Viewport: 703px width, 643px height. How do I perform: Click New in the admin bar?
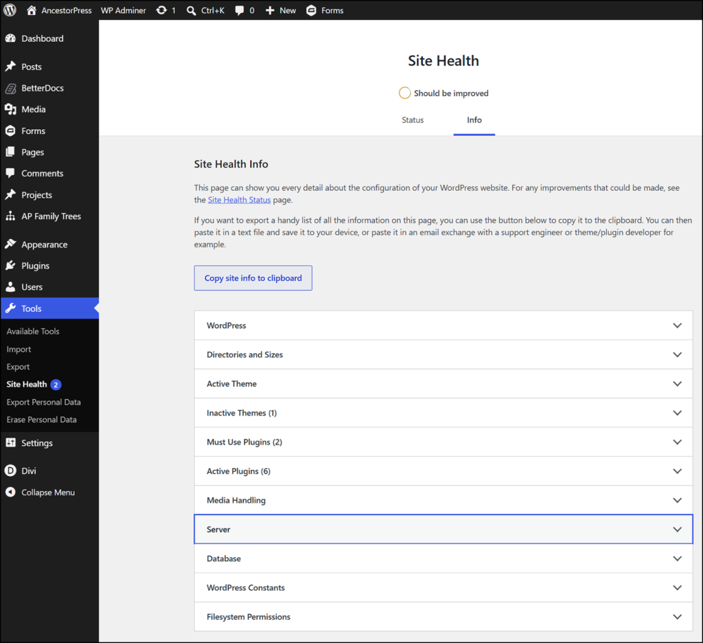[x=288, y=10]
